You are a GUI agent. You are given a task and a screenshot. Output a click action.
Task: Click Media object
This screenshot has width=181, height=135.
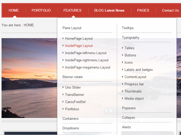pyautogui.click(x=134, y=99)
